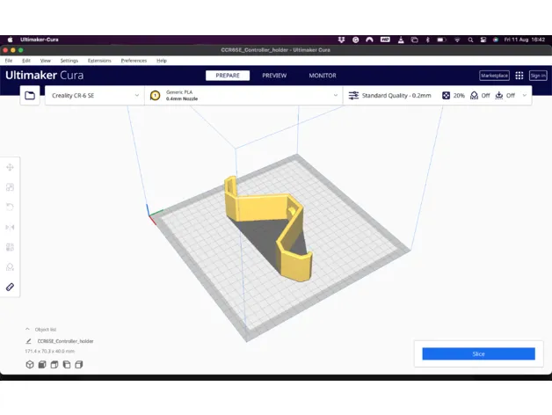Expand the Generic PLA material dropdown
This screenshot has width=552, height=415.
[x=243, y=96]
